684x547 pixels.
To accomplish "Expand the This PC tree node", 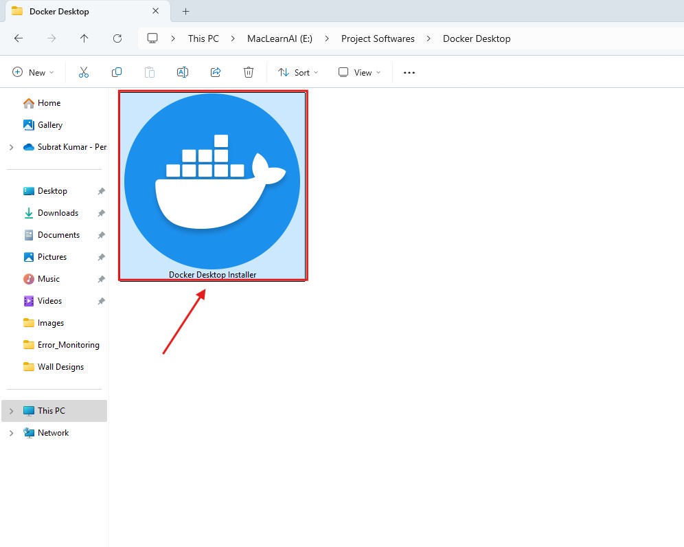I will tap(11, 411).
